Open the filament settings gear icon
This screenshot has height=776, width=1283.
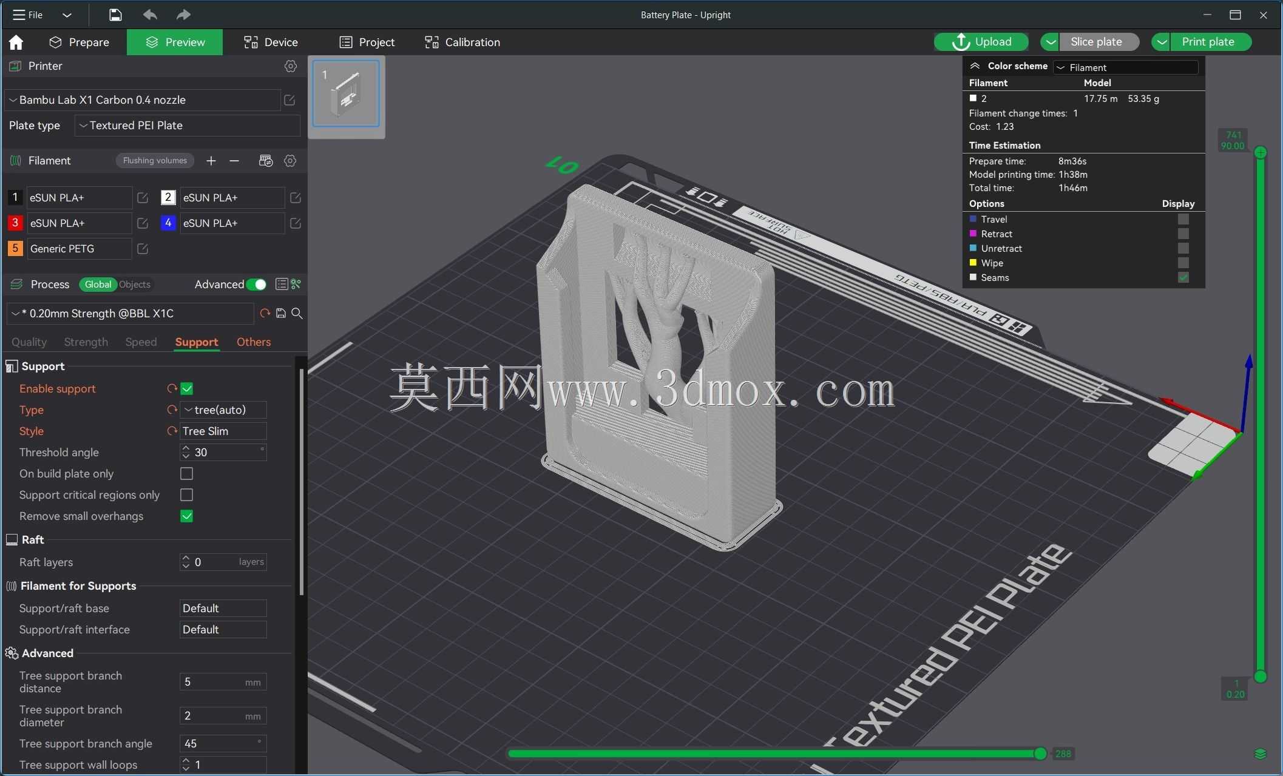pos(290,161)
